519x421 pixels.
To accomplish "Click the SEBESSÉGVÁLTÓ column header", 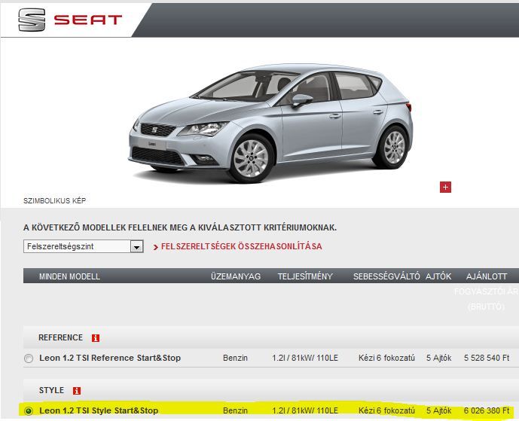I will [386, 276].
